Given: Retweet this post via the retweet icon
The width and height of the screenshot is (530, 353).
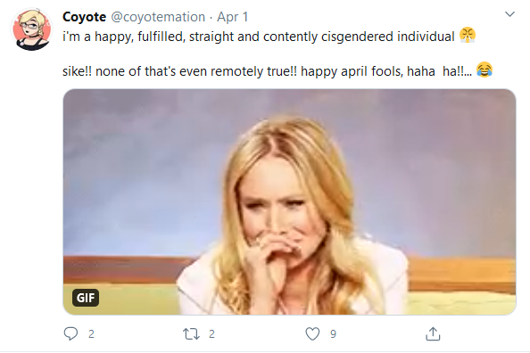Looking at the screenshot, I should pyautogui.click(x=191, y=334).
